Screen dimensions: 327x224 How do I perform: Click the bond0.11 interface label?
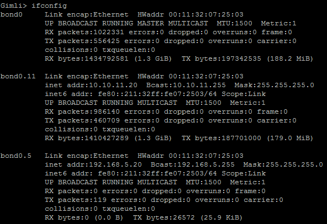tap(18, 76)
